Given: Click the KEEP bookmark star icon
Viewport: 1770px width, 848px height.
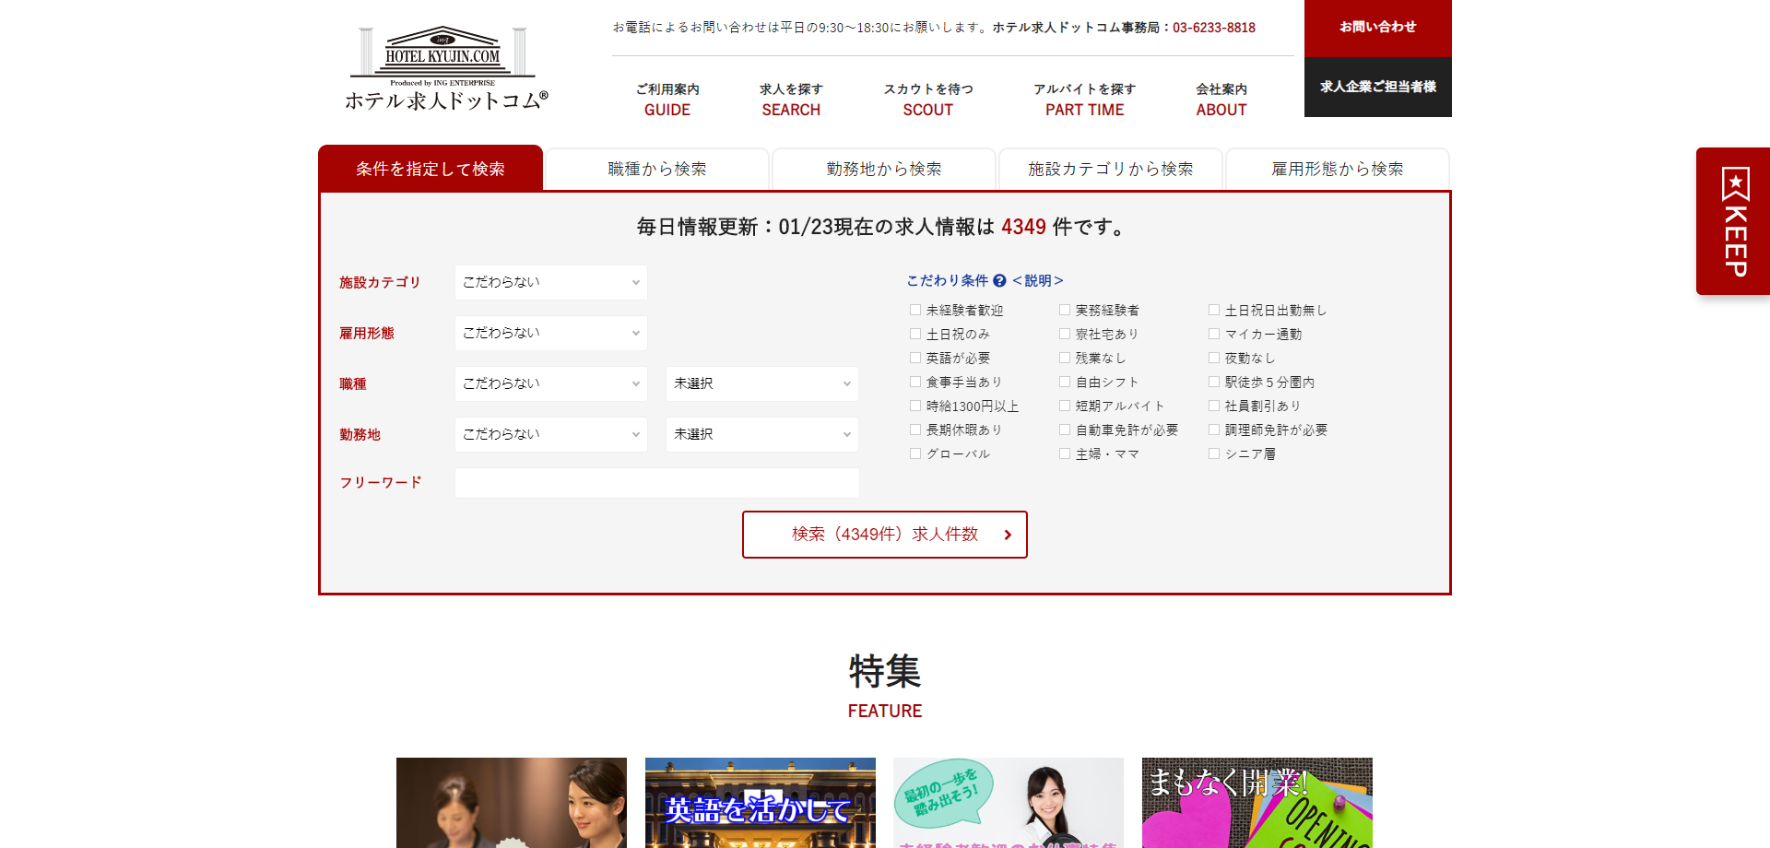Looking at the screenshot, I should (x=1735, y=184).
